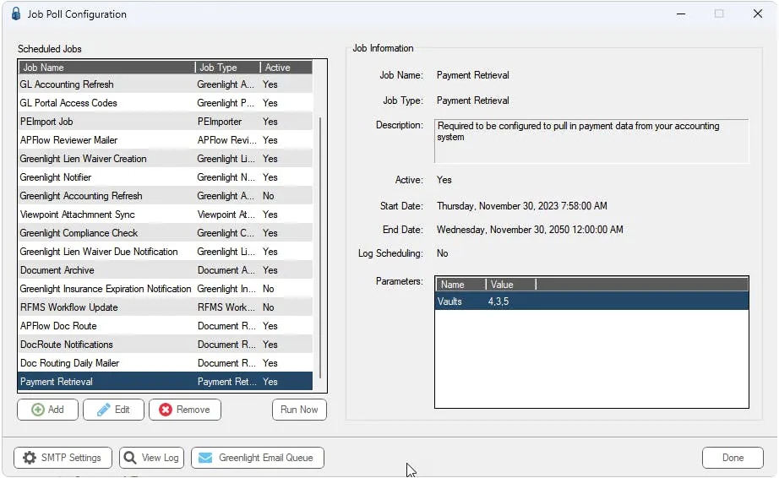
Task: Select the GL Accounting Refresh job
Action: [166, 84]
